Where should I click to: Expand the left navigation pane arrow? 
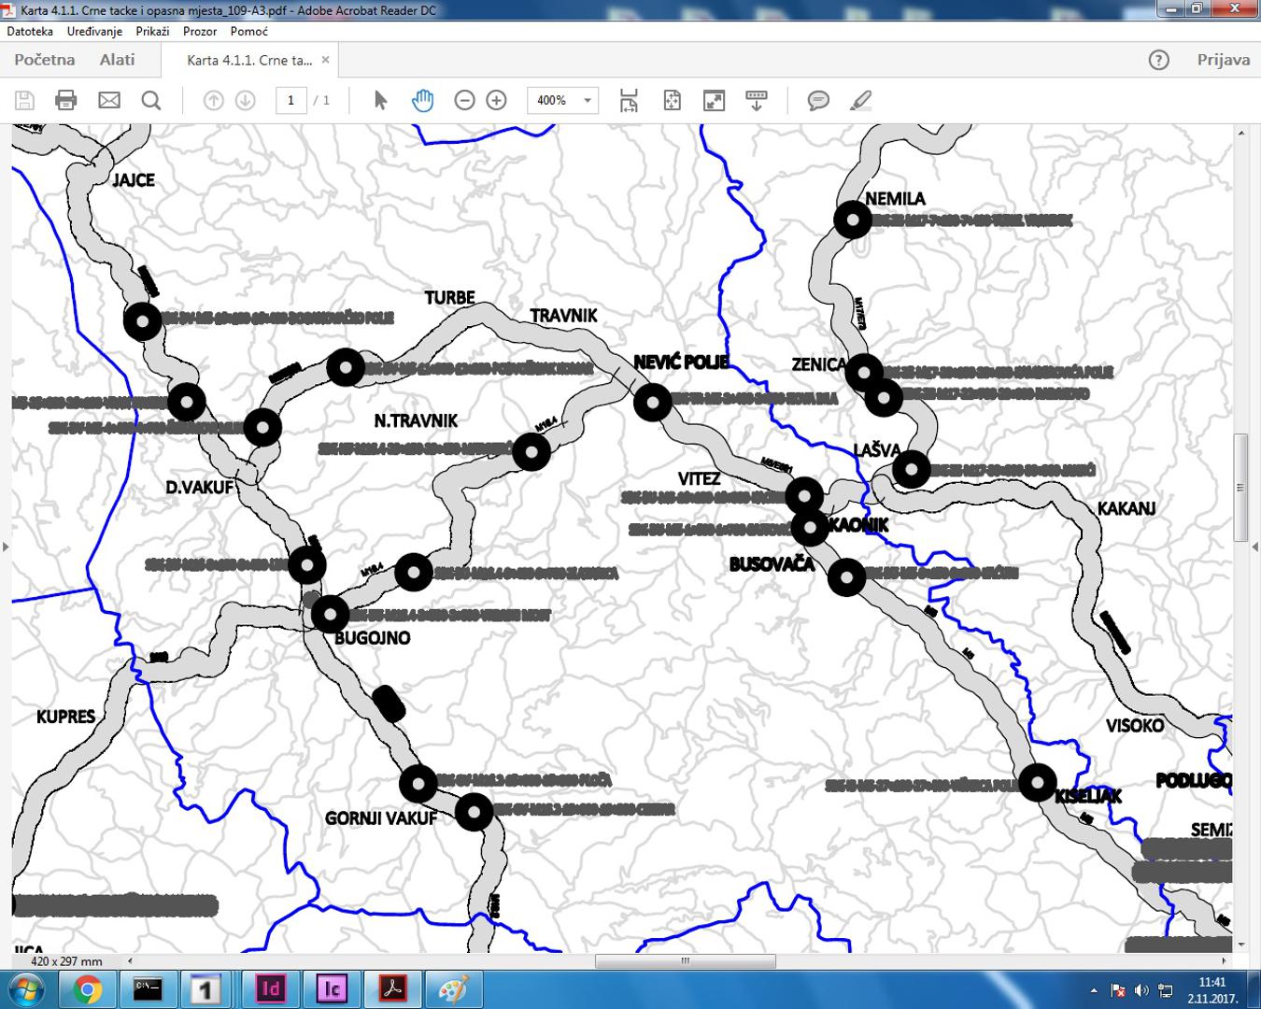point(6,547)
